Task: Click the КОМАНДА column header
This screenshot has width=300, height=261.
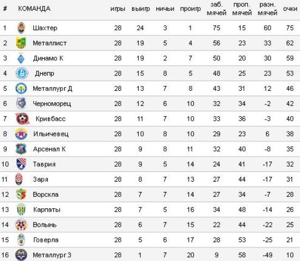Action: (34, 9)
